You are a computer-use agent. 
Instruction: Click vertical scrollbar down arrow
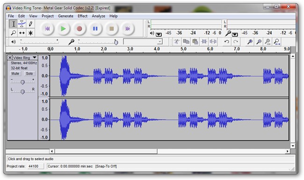click(x=293, y=146)
